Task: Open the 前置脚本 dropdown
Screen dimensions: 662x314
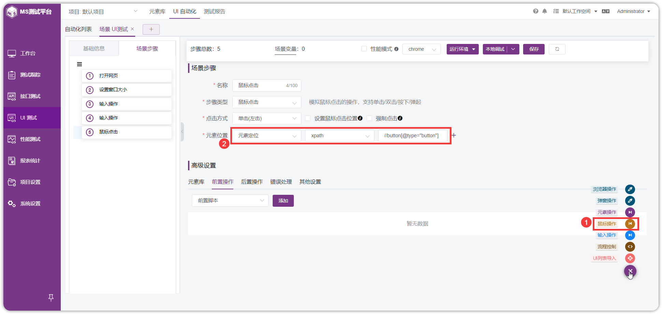Action: coord(230,201)
